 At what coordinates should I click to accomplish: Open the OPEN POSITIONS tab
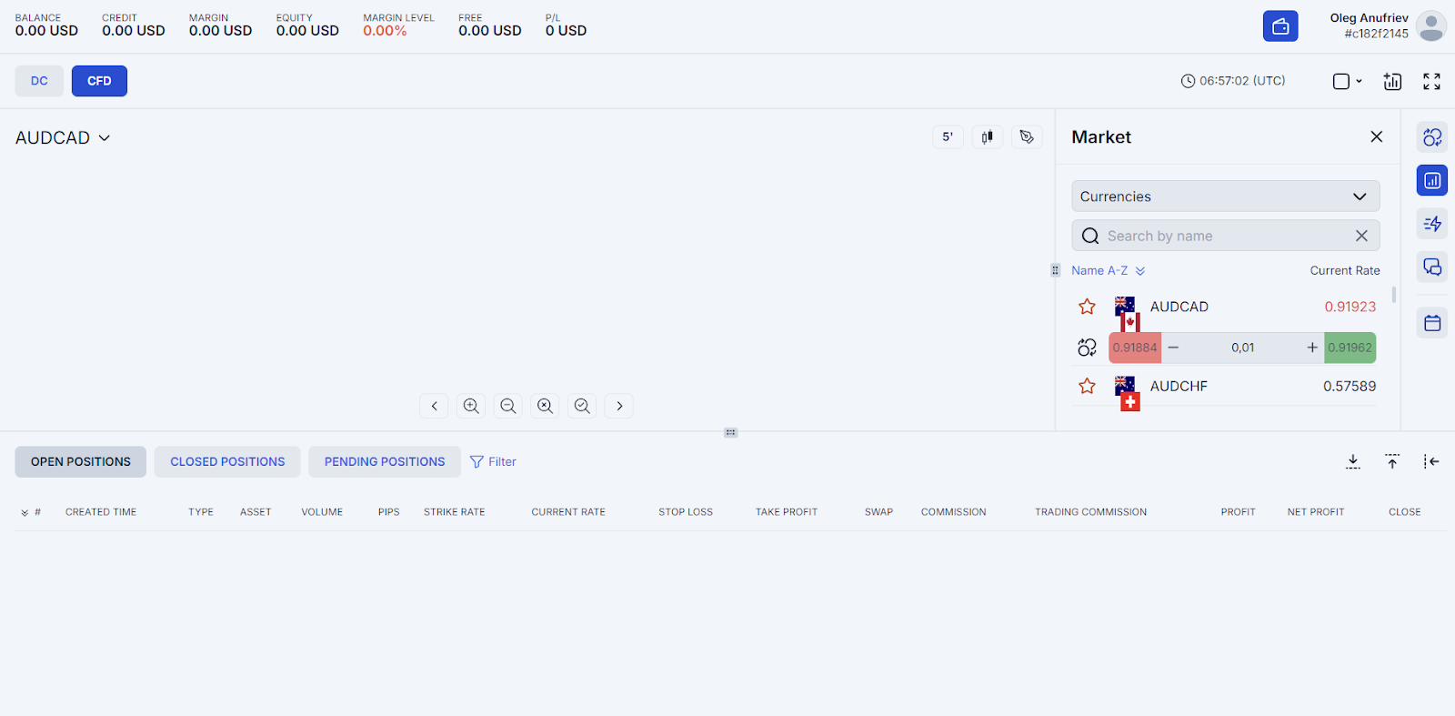tap(81, 462)
